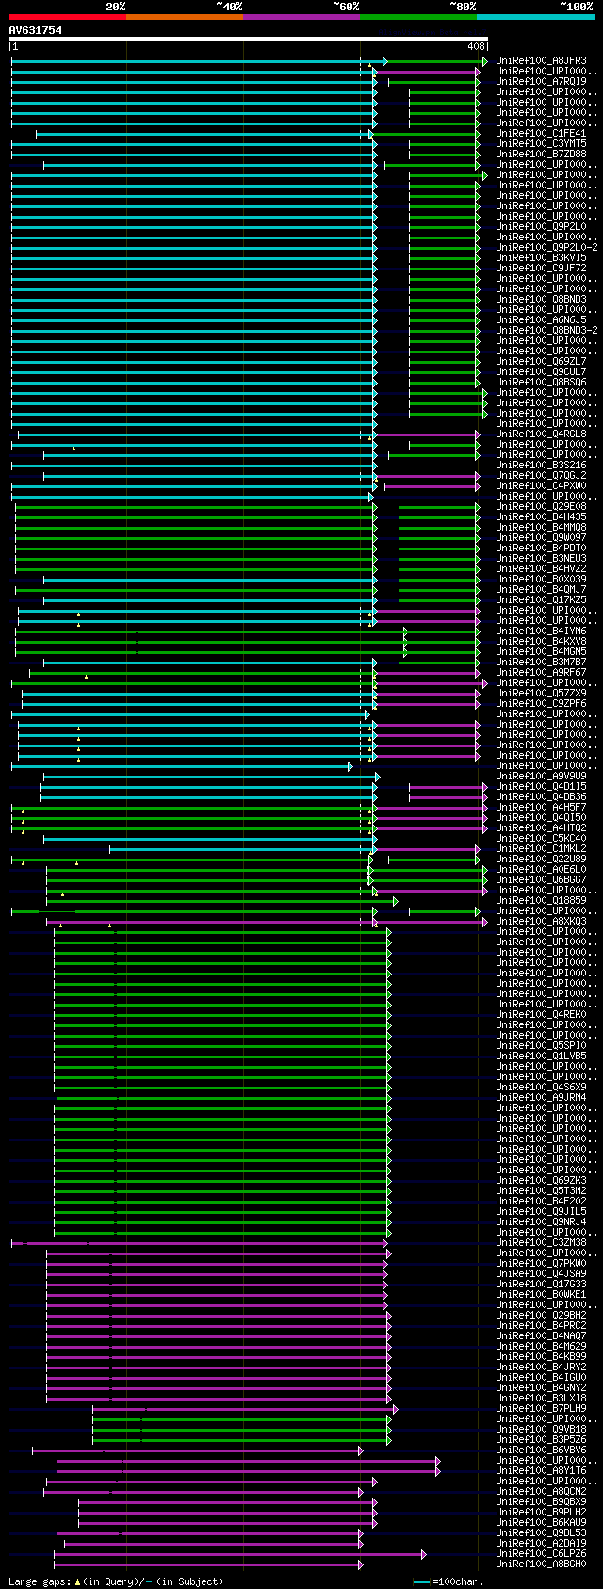
Task: Select the UniRef100_Q8BND3 label
Action: (x=541, y=300)
